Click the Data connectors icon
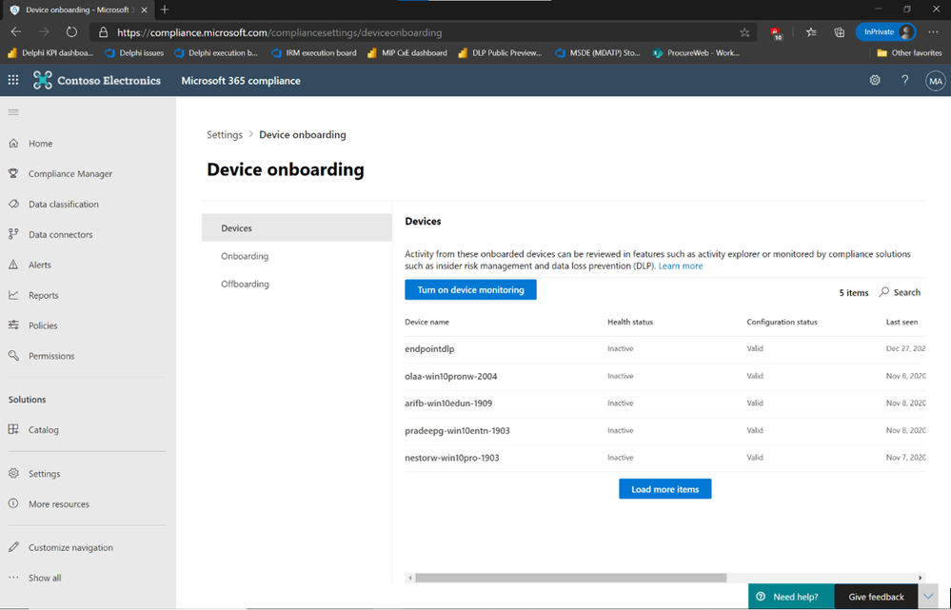Image resolution: width=951 pixels, height=610 pixels. pos(13,234)
